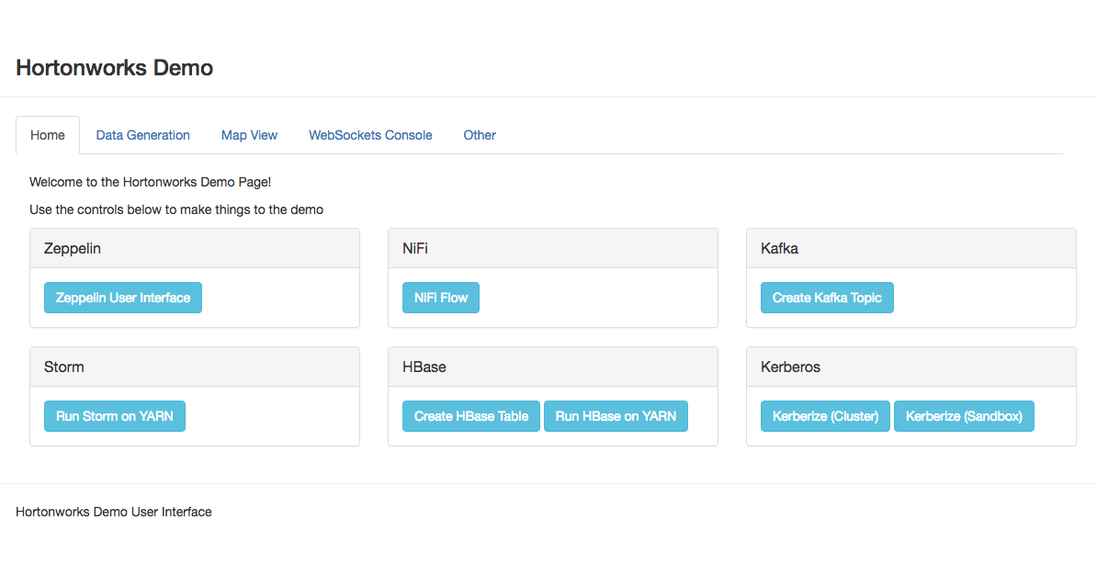Click the Zeppelin panel header
This screenshot has height=565, width=1097.
(195, 248)
